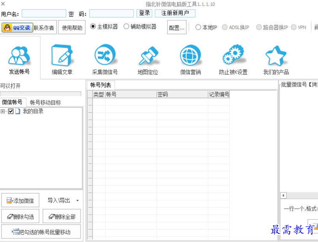318x242 pixels.
Task: Select the 路由器换IP radio option
Action: tap(259, 27)
